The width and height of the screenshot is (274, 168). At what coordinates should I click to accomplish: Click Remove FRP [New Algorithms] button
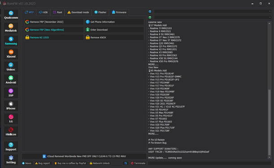(x=54, y=30)
